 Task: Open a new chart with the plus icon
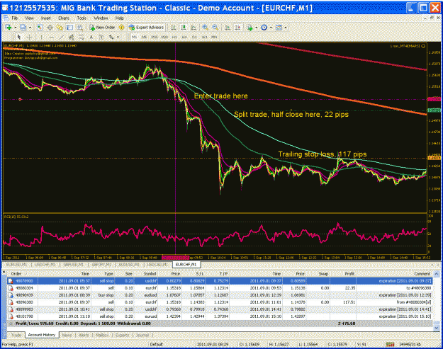pyautogui.click(x=9, y=28)
